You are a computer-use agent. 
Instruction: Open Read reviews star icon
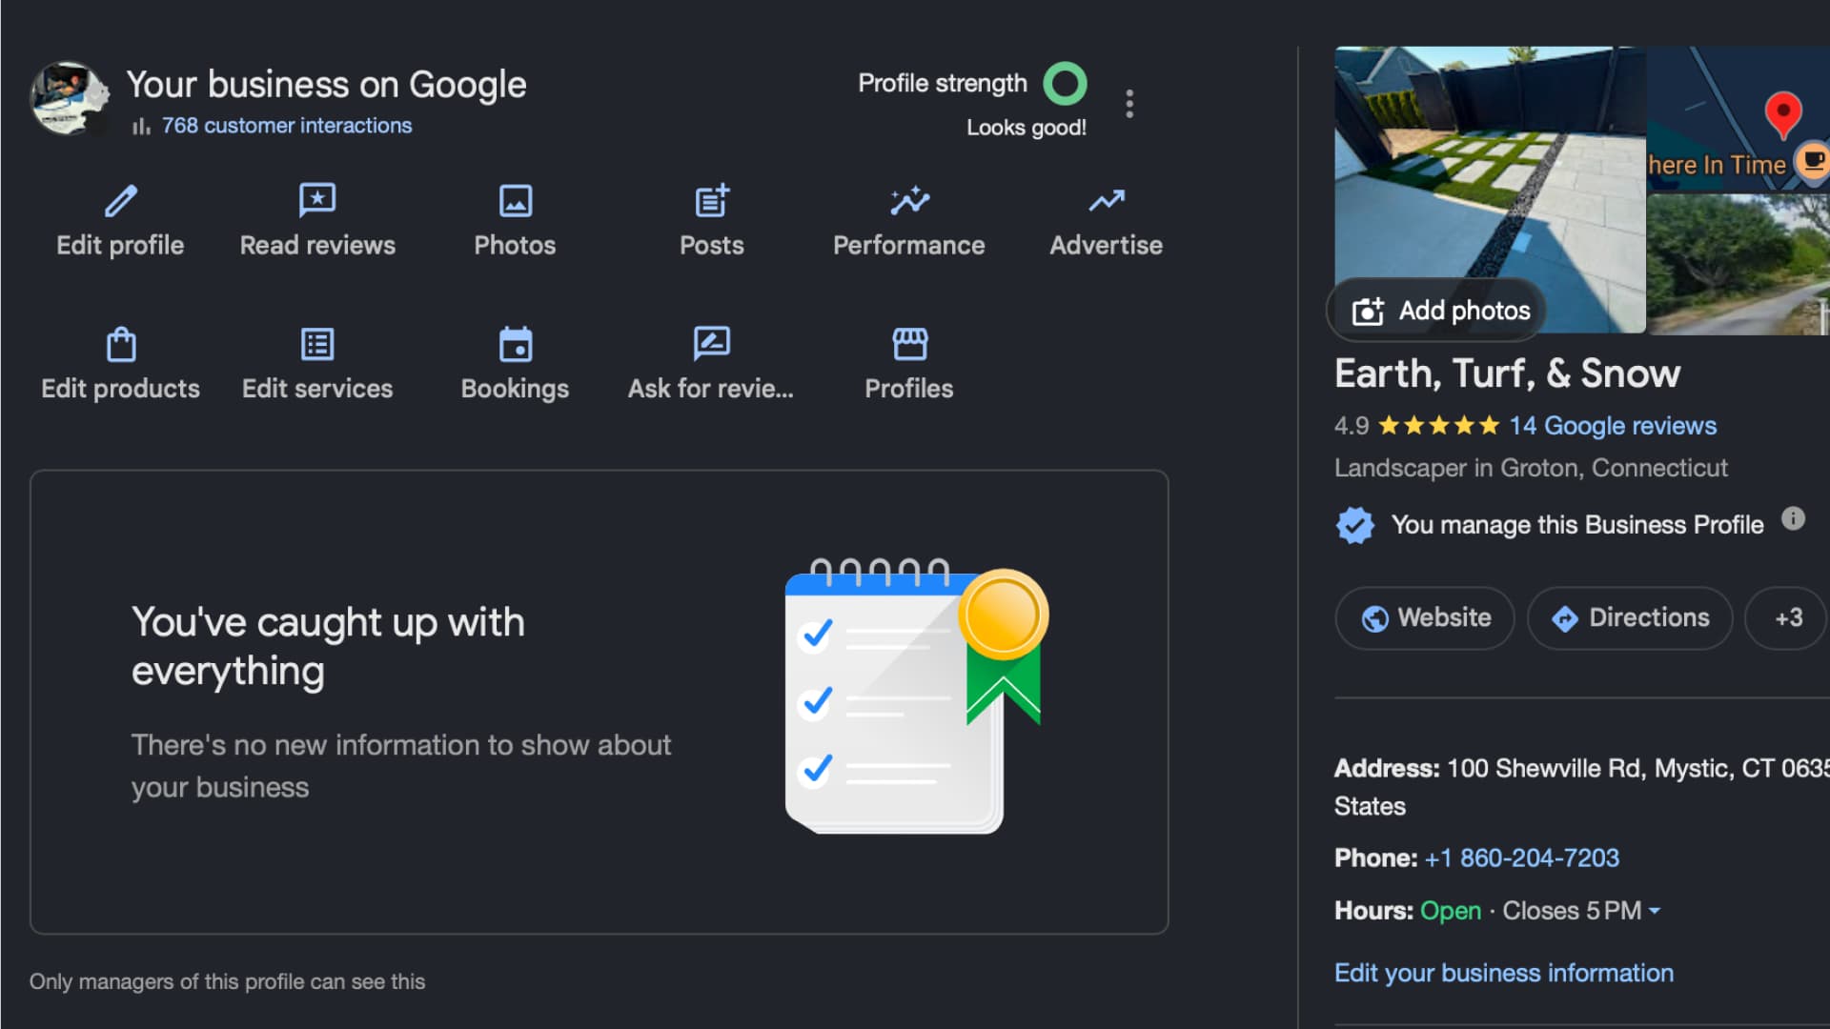click(317, 201)
